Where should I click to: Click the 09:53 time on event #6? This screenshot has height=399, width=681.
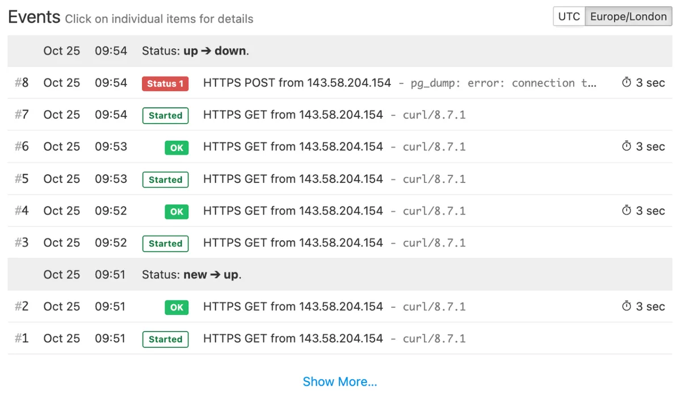pyautogui.click(x=111, y=146)
